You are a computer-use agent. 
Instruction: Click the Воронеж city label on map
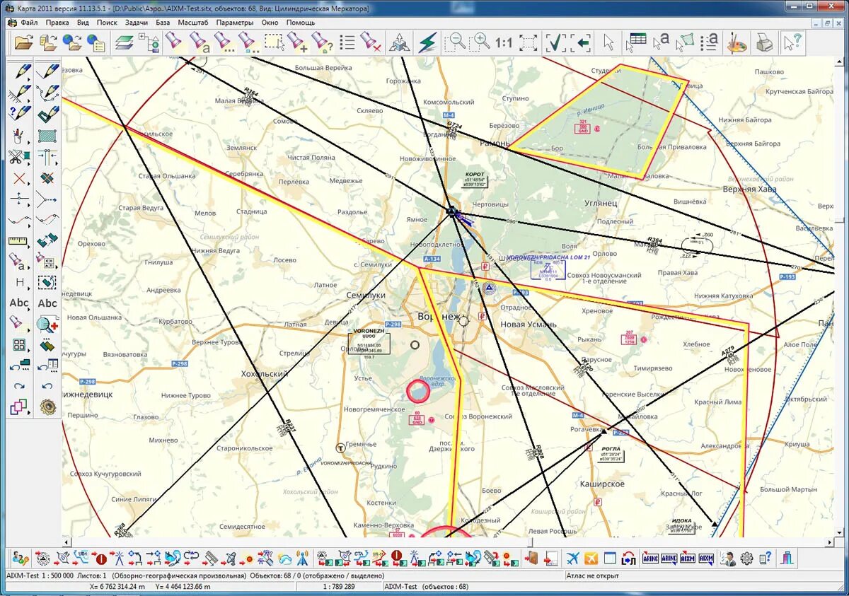[439, 316]
